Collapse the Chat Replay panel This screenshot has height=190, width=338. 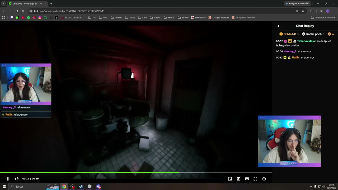pos(278,26)
